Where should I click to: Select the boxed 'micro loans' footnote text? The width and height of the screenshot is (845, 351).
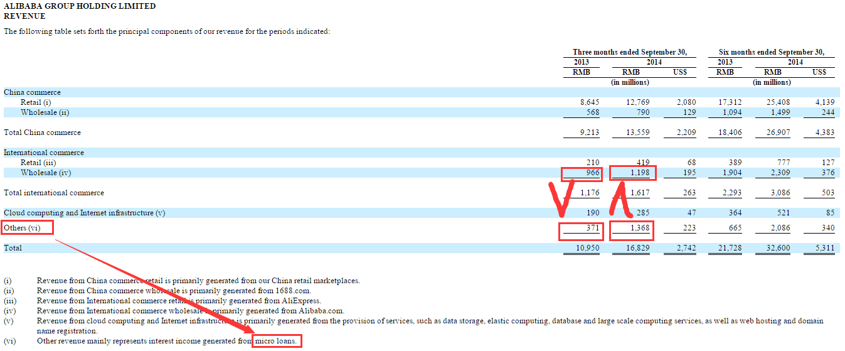pos(277,341)
